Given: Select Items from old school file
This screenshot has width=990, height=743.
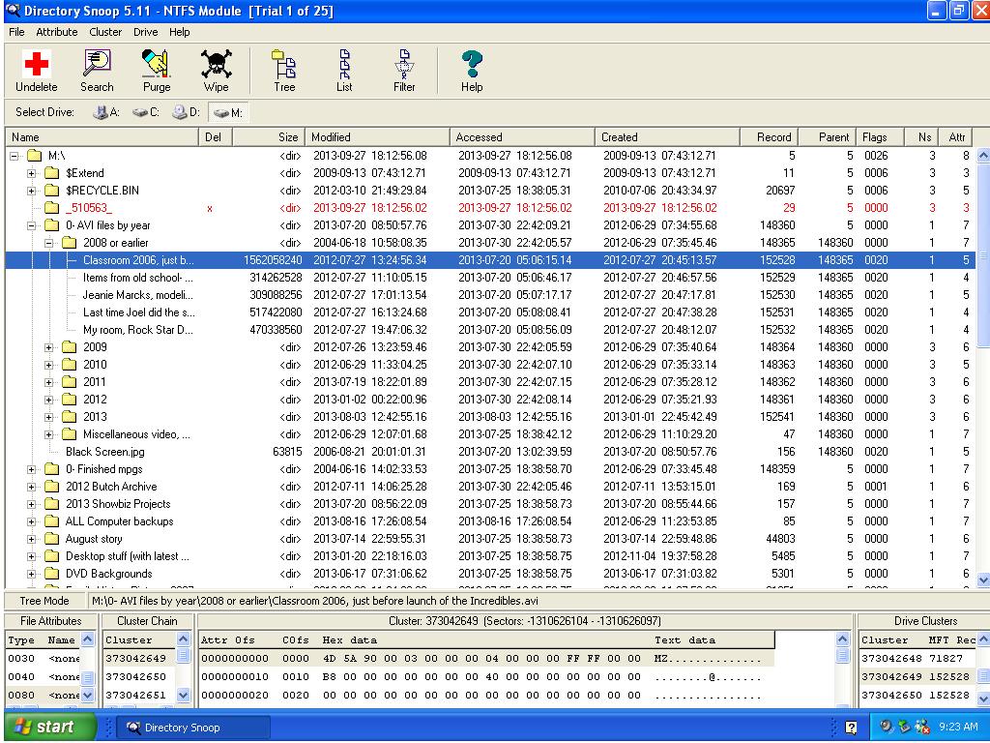Looking at the screenshot, I should click(x=490, y=278).
